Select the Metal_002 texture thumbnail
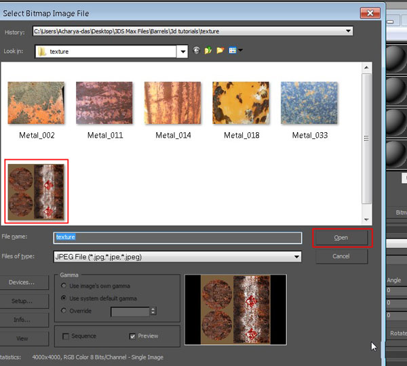407x366 pixels. pos(37,104)
